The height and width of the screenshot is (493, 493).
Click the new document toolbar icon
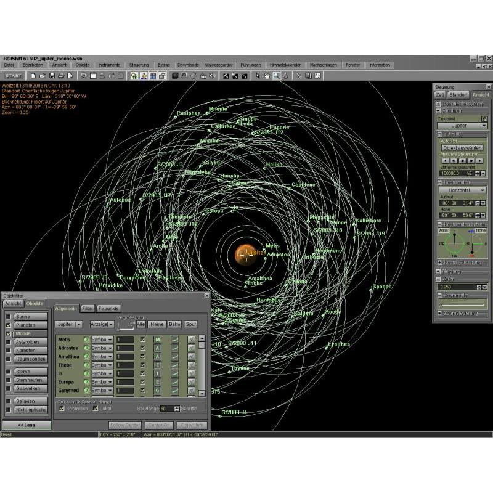coord(33,76)
